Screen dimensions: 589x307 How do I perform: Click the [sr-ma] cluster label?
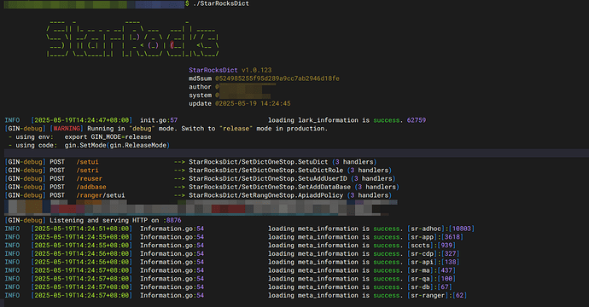click(x=420, y=270)
